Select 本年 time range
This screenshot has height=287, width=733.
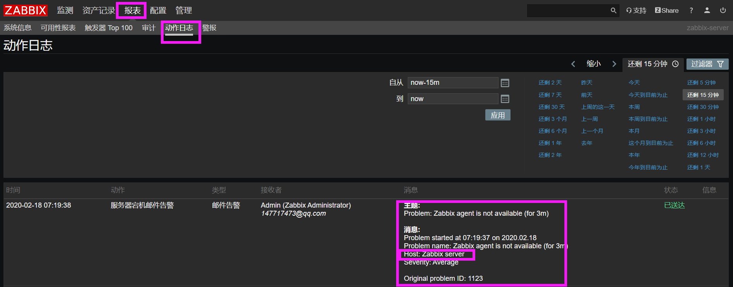click(634, 155)
